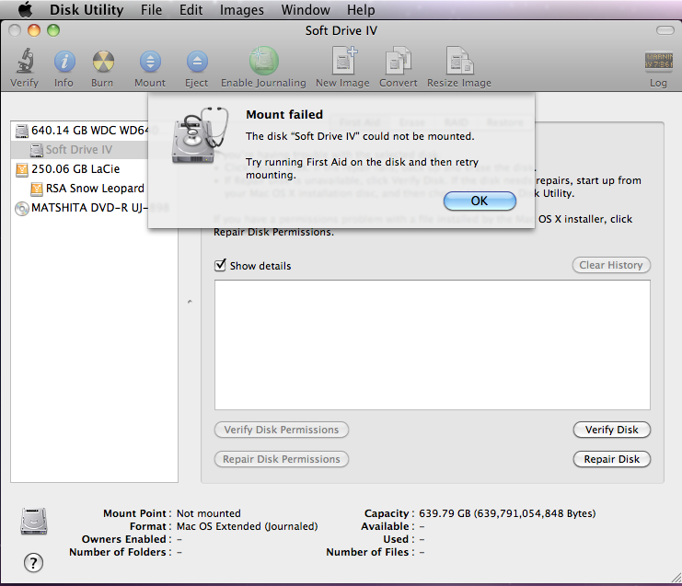Click the Mount failed dialog disk icon

click(x=200, y=135)
